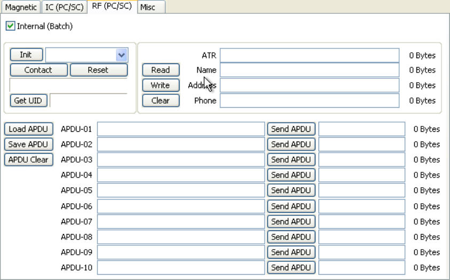The image size is (450, 280).
Task: Click the Contact button
Action: 38,70
